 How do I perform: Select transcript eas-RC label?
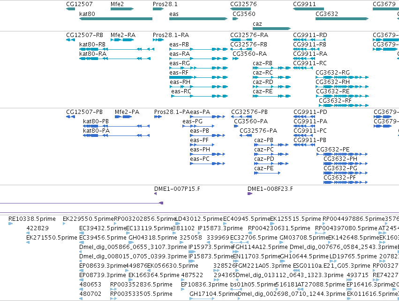181,91
